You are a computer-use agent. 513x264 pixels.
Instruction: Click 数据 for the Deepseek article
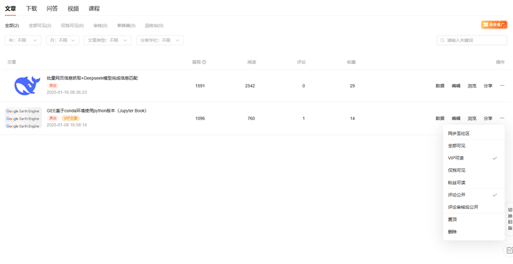[440, 86]
